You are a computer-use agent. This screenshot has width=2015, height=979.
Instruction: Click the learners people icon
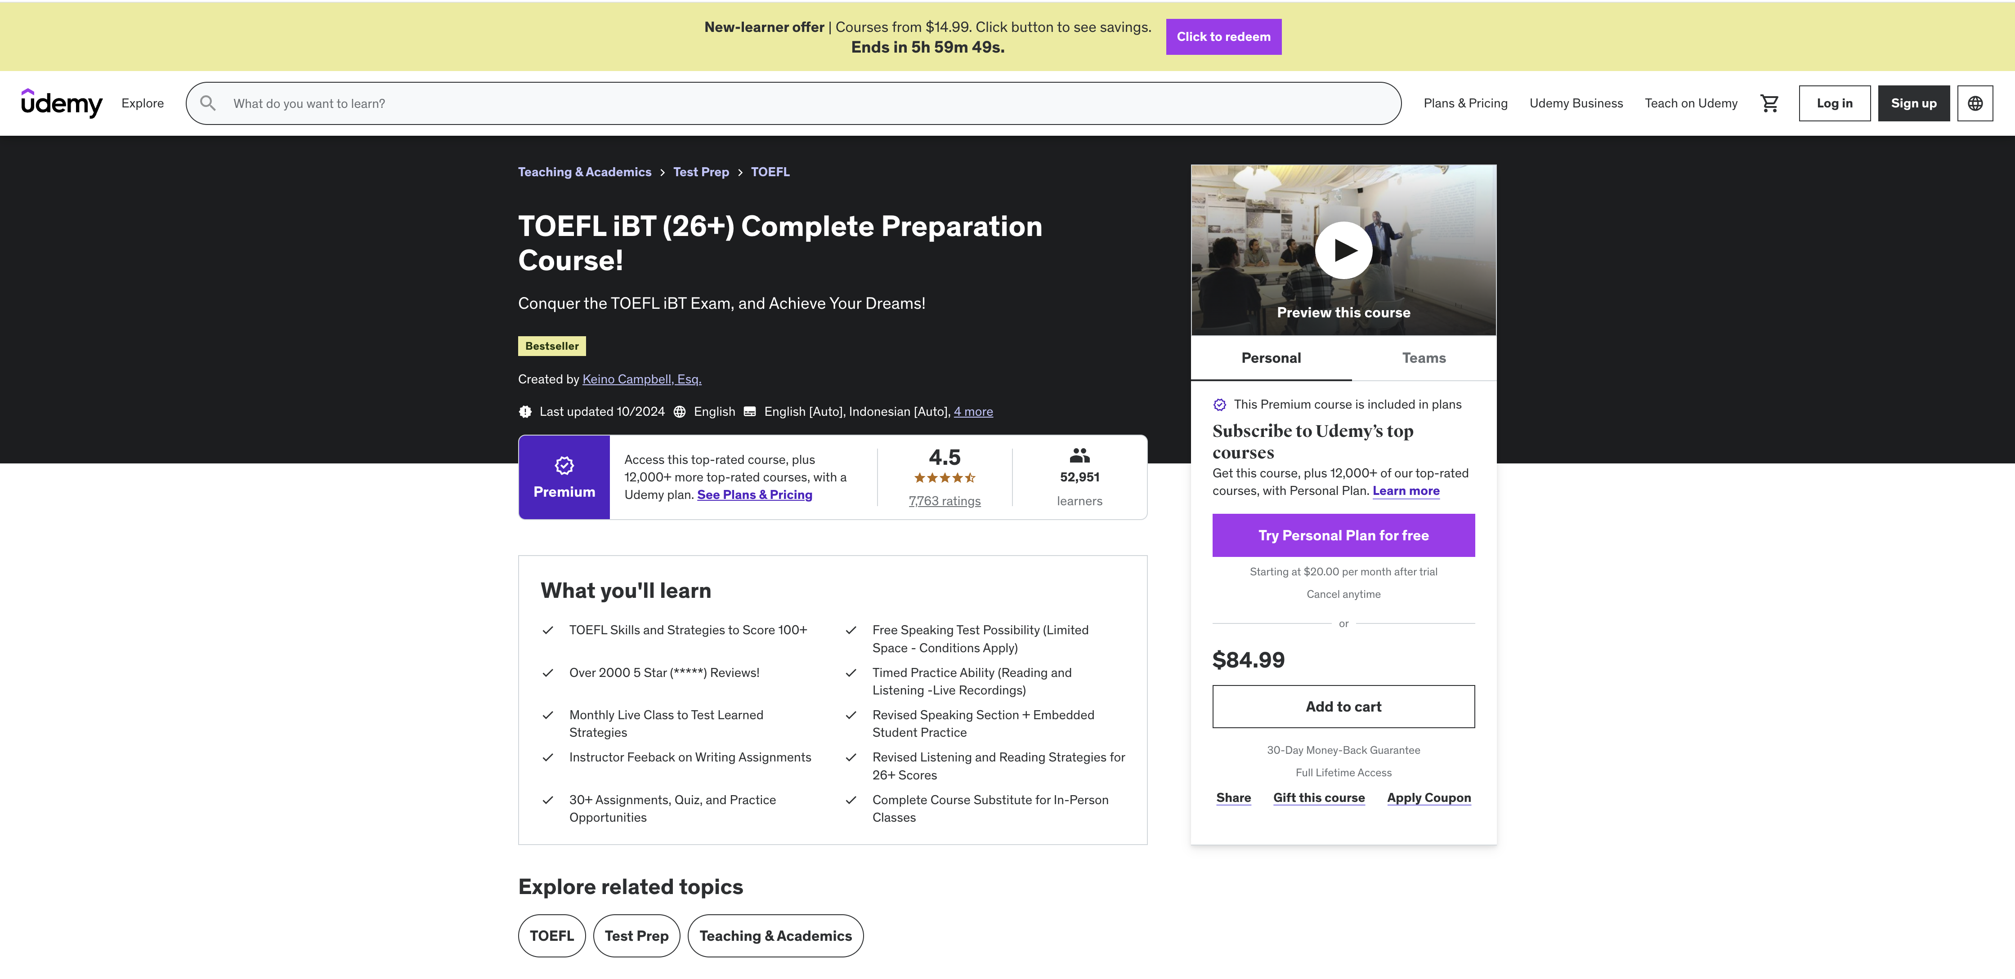tap(1079, 455)
